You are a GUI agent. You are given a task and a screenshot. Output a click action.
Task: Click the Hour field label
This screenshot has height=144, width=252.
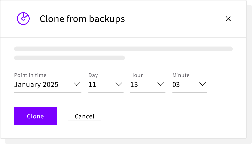pos(137,75)
